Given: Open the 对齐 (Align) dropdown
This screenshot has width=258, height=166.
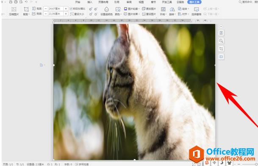Looking at the screenshot, I should point(183,14).
